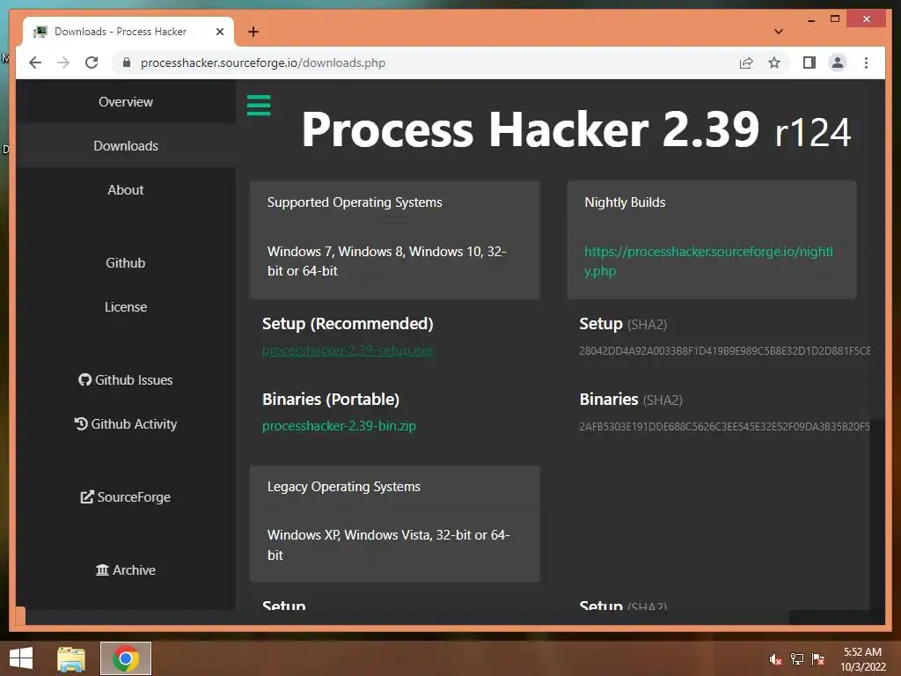Open a new browser tab
This screenshot has height=676, width=901.
[253, 32]
